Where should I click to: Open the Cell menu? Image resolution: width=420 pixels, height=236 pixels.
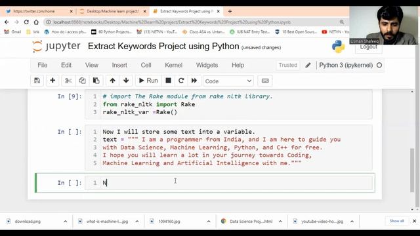click(x=146, y=65)
